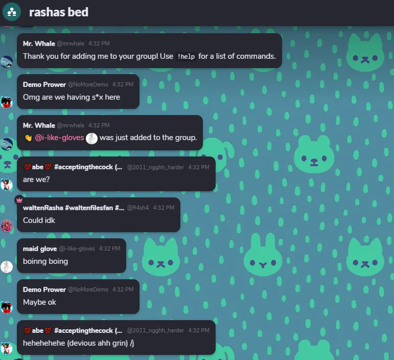Open Demo Prower's avatar next to 'Omg' message
The width and height of the screenshot is (394, 360).
(x=7, y=103)
